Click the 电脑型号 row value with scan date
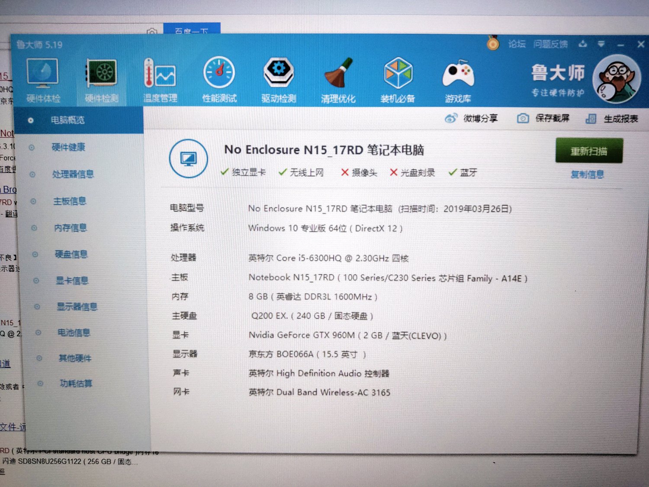Viewport: 649px width, 487px height. coord(380,209)
